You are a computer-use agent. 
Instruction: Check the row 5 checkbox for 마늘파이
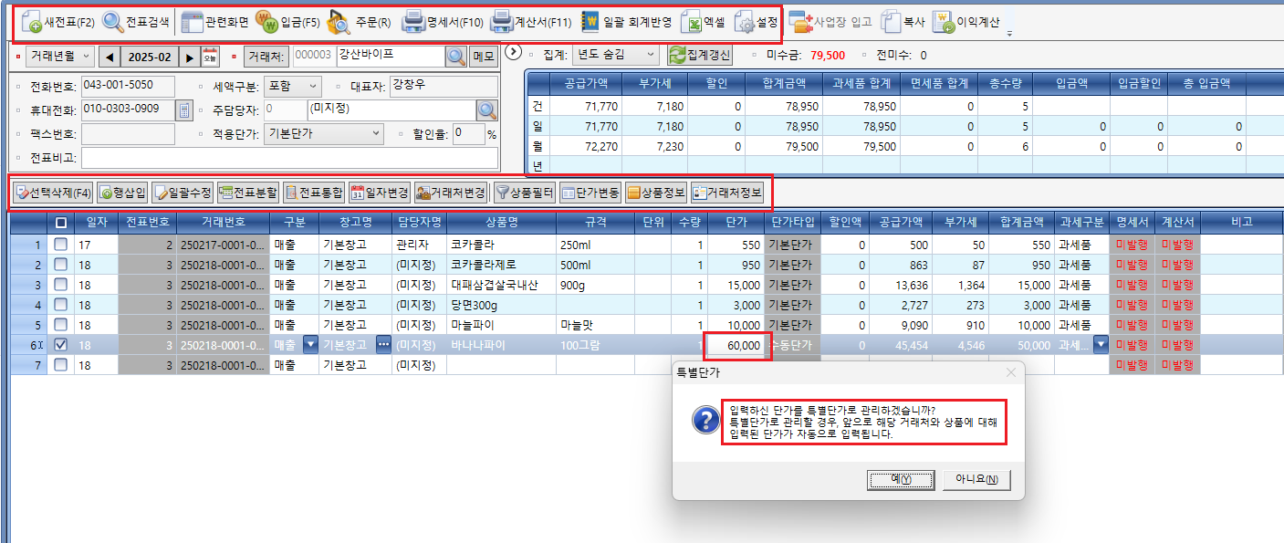click(60, 325)
